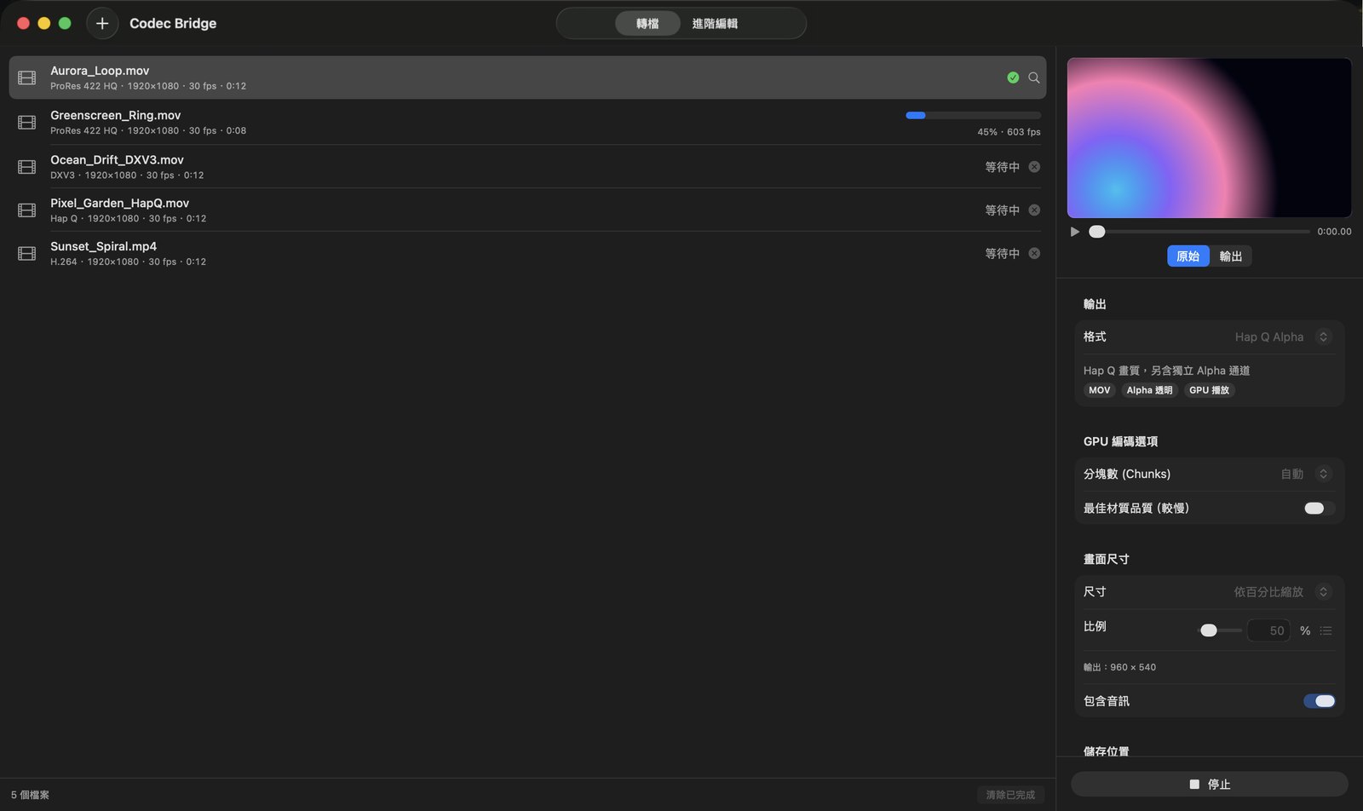1363x811 pixels.
Task: Click the preview playback scrubber
Action: click(1199, 232)
